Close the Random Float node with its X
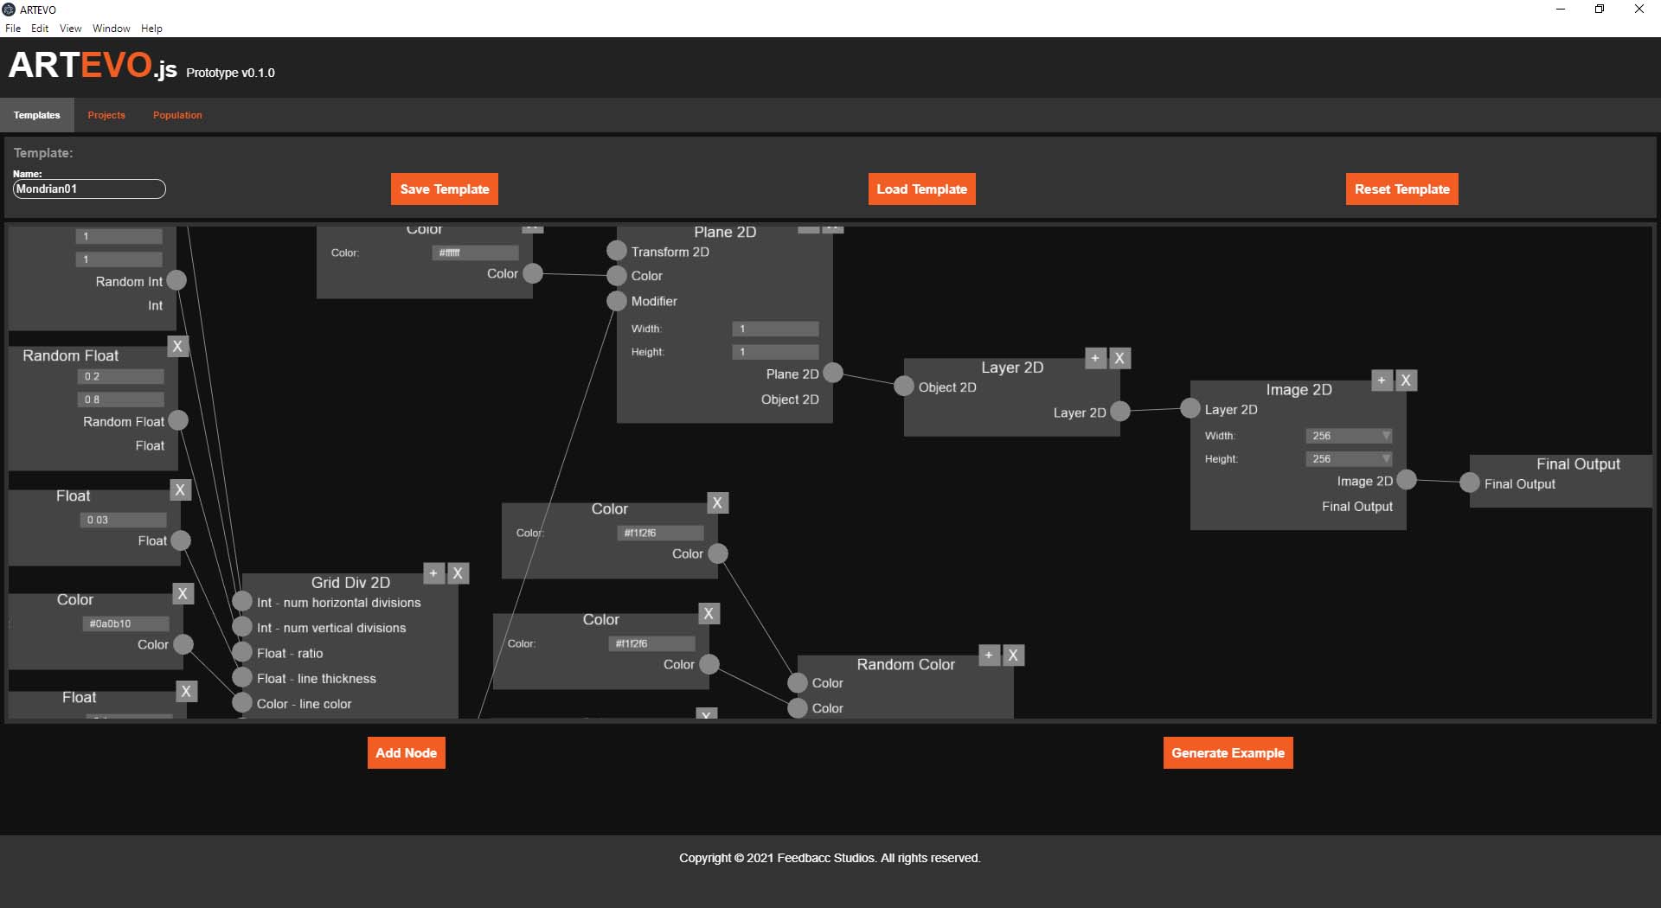Viewport: 1661px width, 908px height. (177, 346)
